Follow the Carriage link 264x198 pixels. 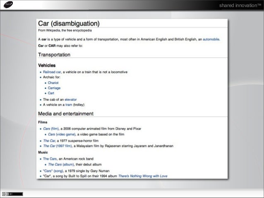click(54, 88)
